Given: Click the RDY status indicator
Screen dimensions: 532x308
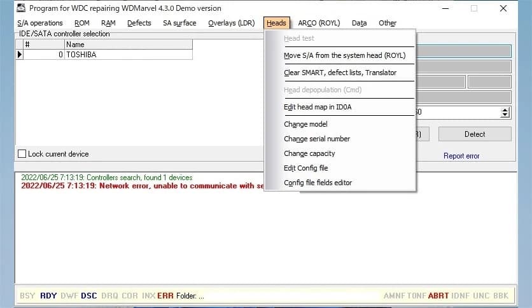Looking at the screenshot, I should tap(48, 296).
